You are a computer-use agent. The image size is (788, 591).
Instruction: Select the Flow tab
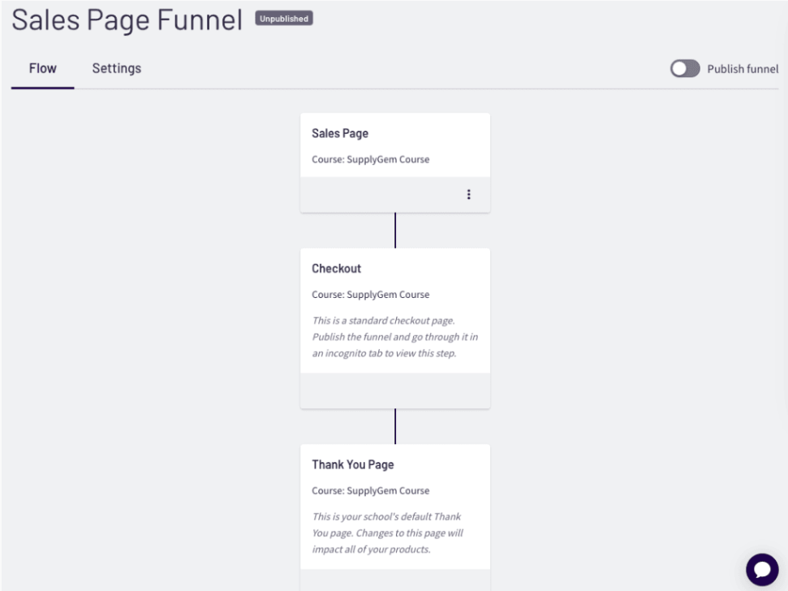pyautogui.click(x=42, y=68)
